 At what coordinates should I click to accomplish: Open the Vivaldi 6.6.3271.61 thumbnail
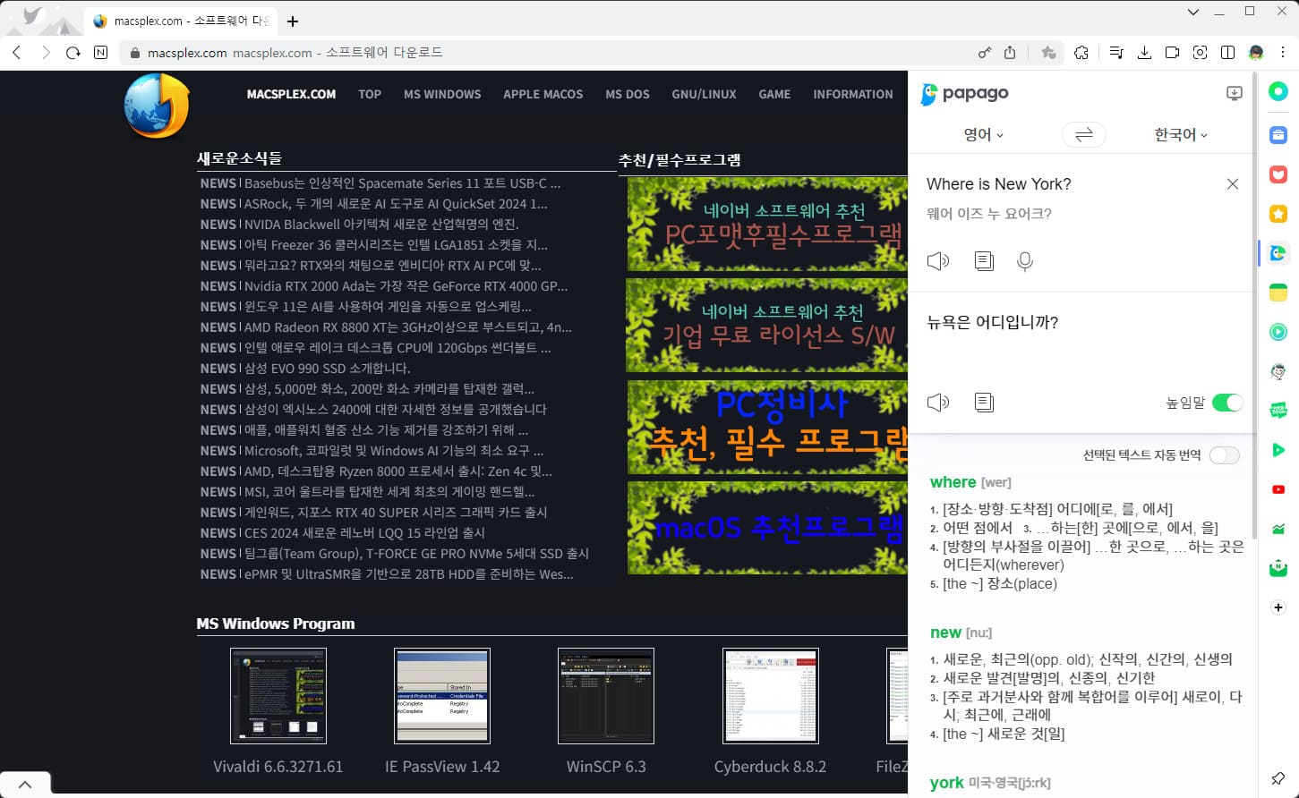pos(278,696)
